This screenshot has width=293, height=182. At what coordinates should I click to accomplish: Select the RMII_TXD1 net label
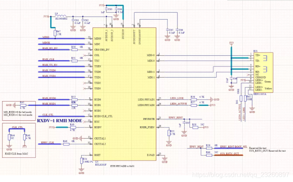(x=49, y=76)
